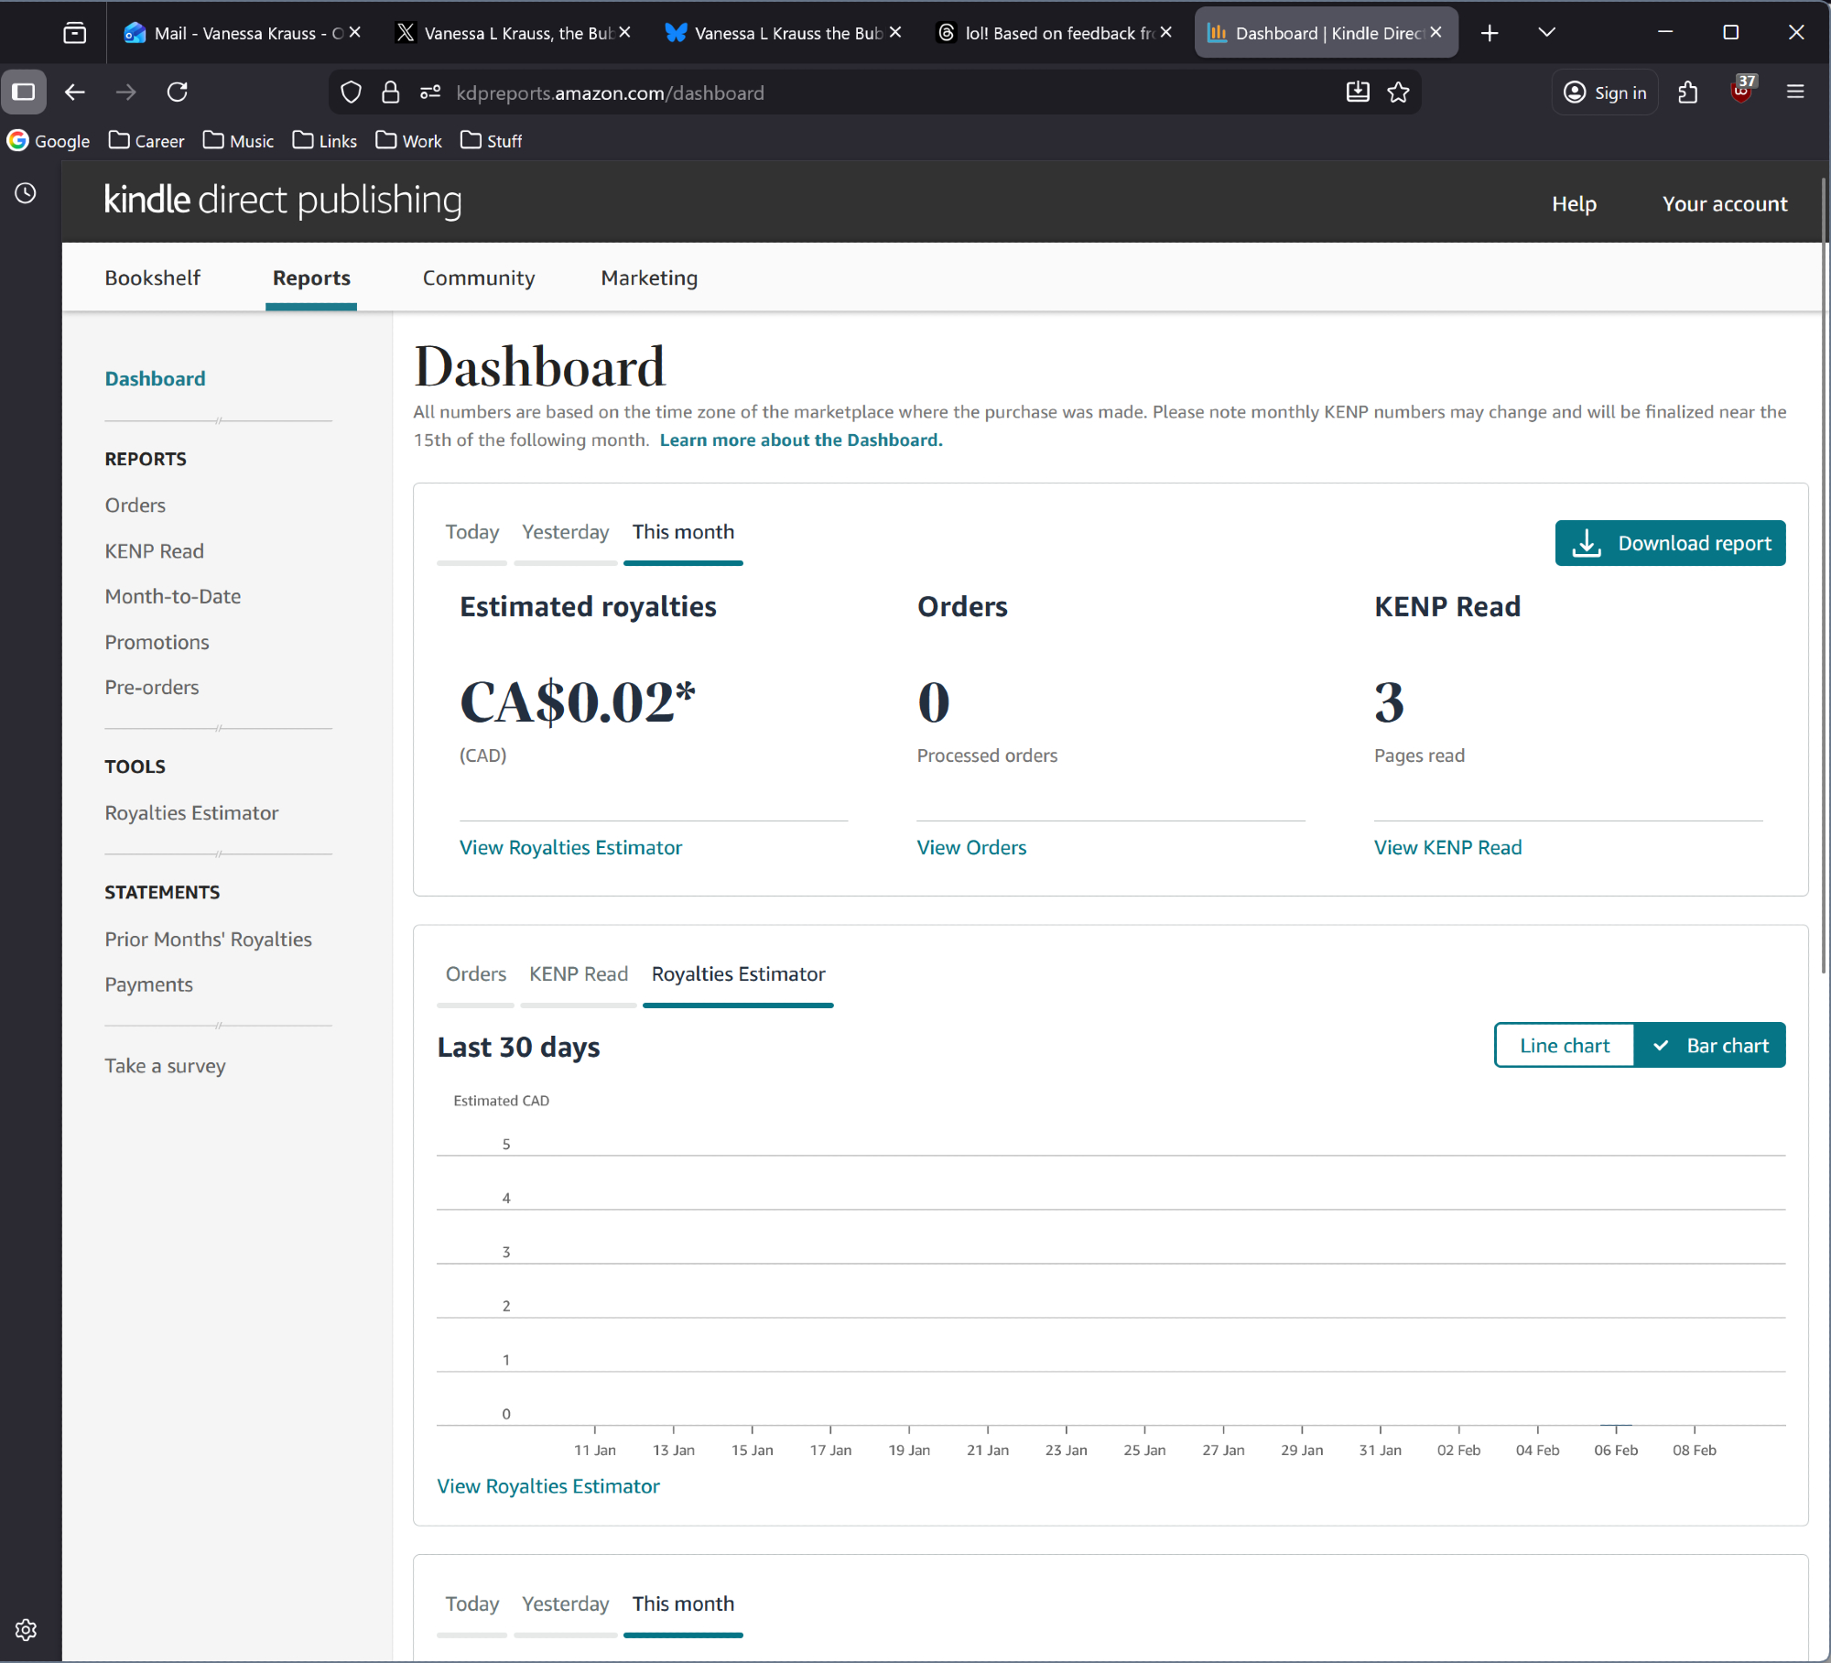
Task: Open sidebar settings gear icon
Action: coord(26,1630)
